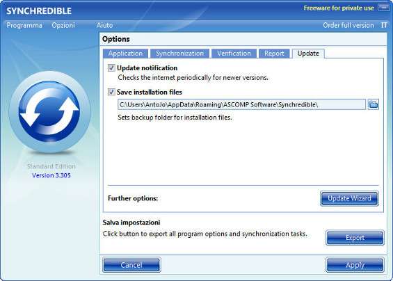Uncheck Update notification checkbox

111,68
